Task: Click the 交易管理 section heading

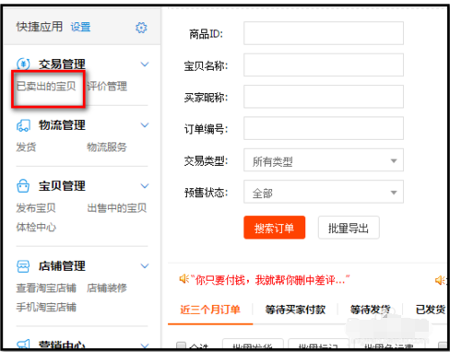Action: coord(62,65)
